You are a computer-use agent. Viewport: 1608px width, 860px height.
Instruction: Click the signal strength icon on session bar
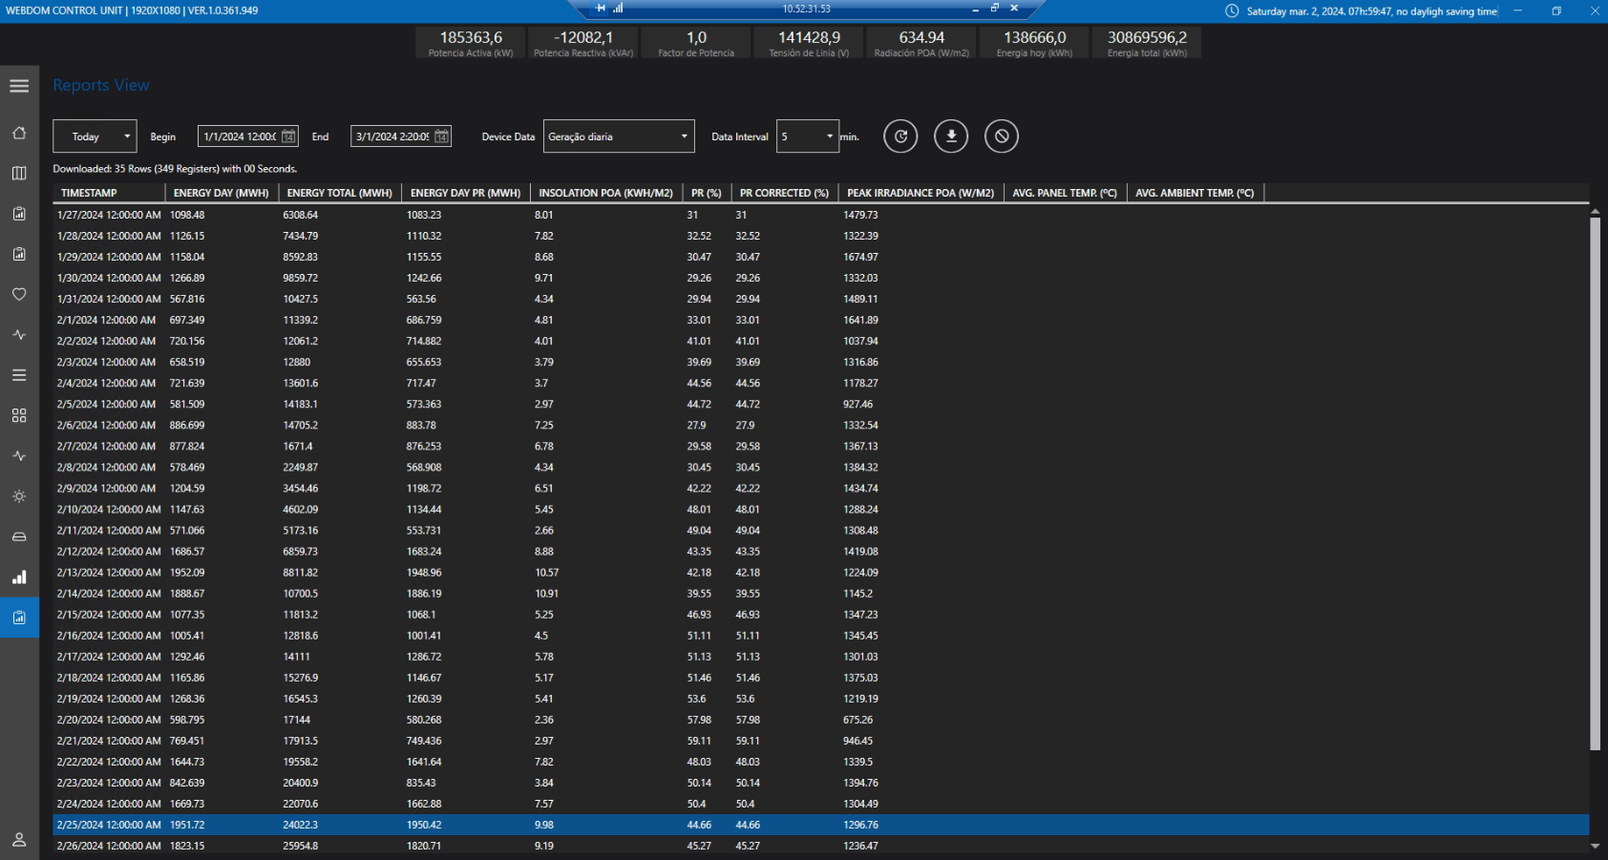tap(618, 8)
